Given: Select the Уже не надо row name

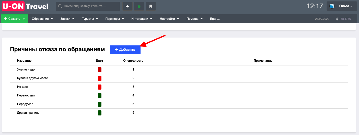Looking at the screenshot, I should pos(26,70).
